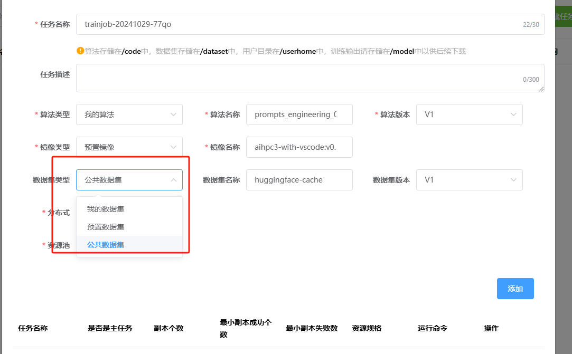Screen dimensions: 572x354
Task: Click the blue 添加 button
Action: (515, 289)
